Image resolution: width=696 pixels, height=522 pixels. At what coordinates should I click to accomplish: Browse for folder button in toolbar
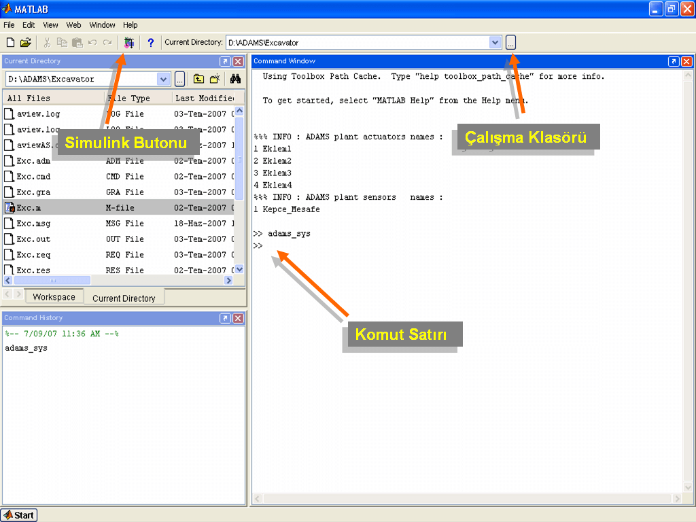[510, 42]
